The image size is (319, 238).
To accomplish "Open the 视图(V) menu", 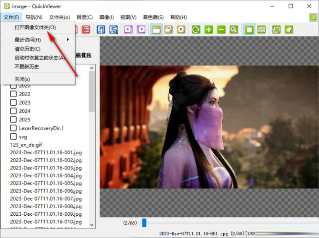I will coord(128,17).
